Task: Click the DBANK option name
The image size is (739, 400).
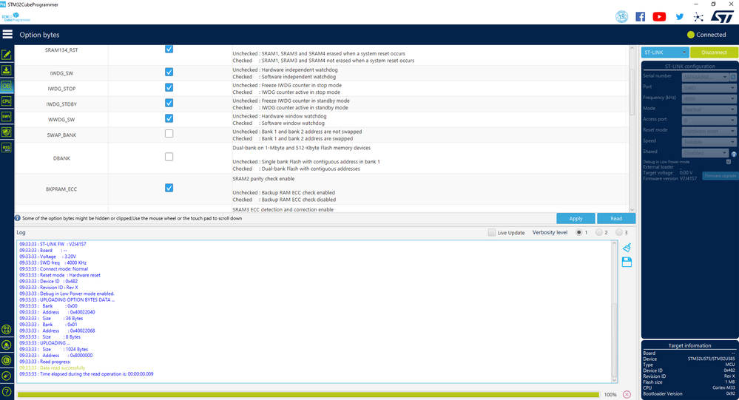Action: pos(61,158)
